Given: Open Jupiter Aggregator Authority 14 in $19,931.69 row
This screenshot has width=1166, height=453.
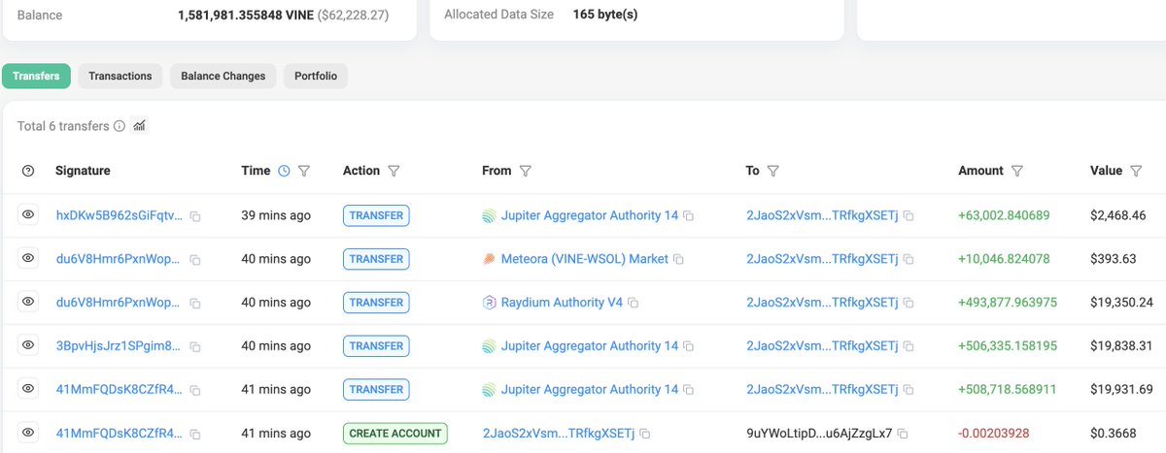Looking at the screenshot, I should pos(590,390).
